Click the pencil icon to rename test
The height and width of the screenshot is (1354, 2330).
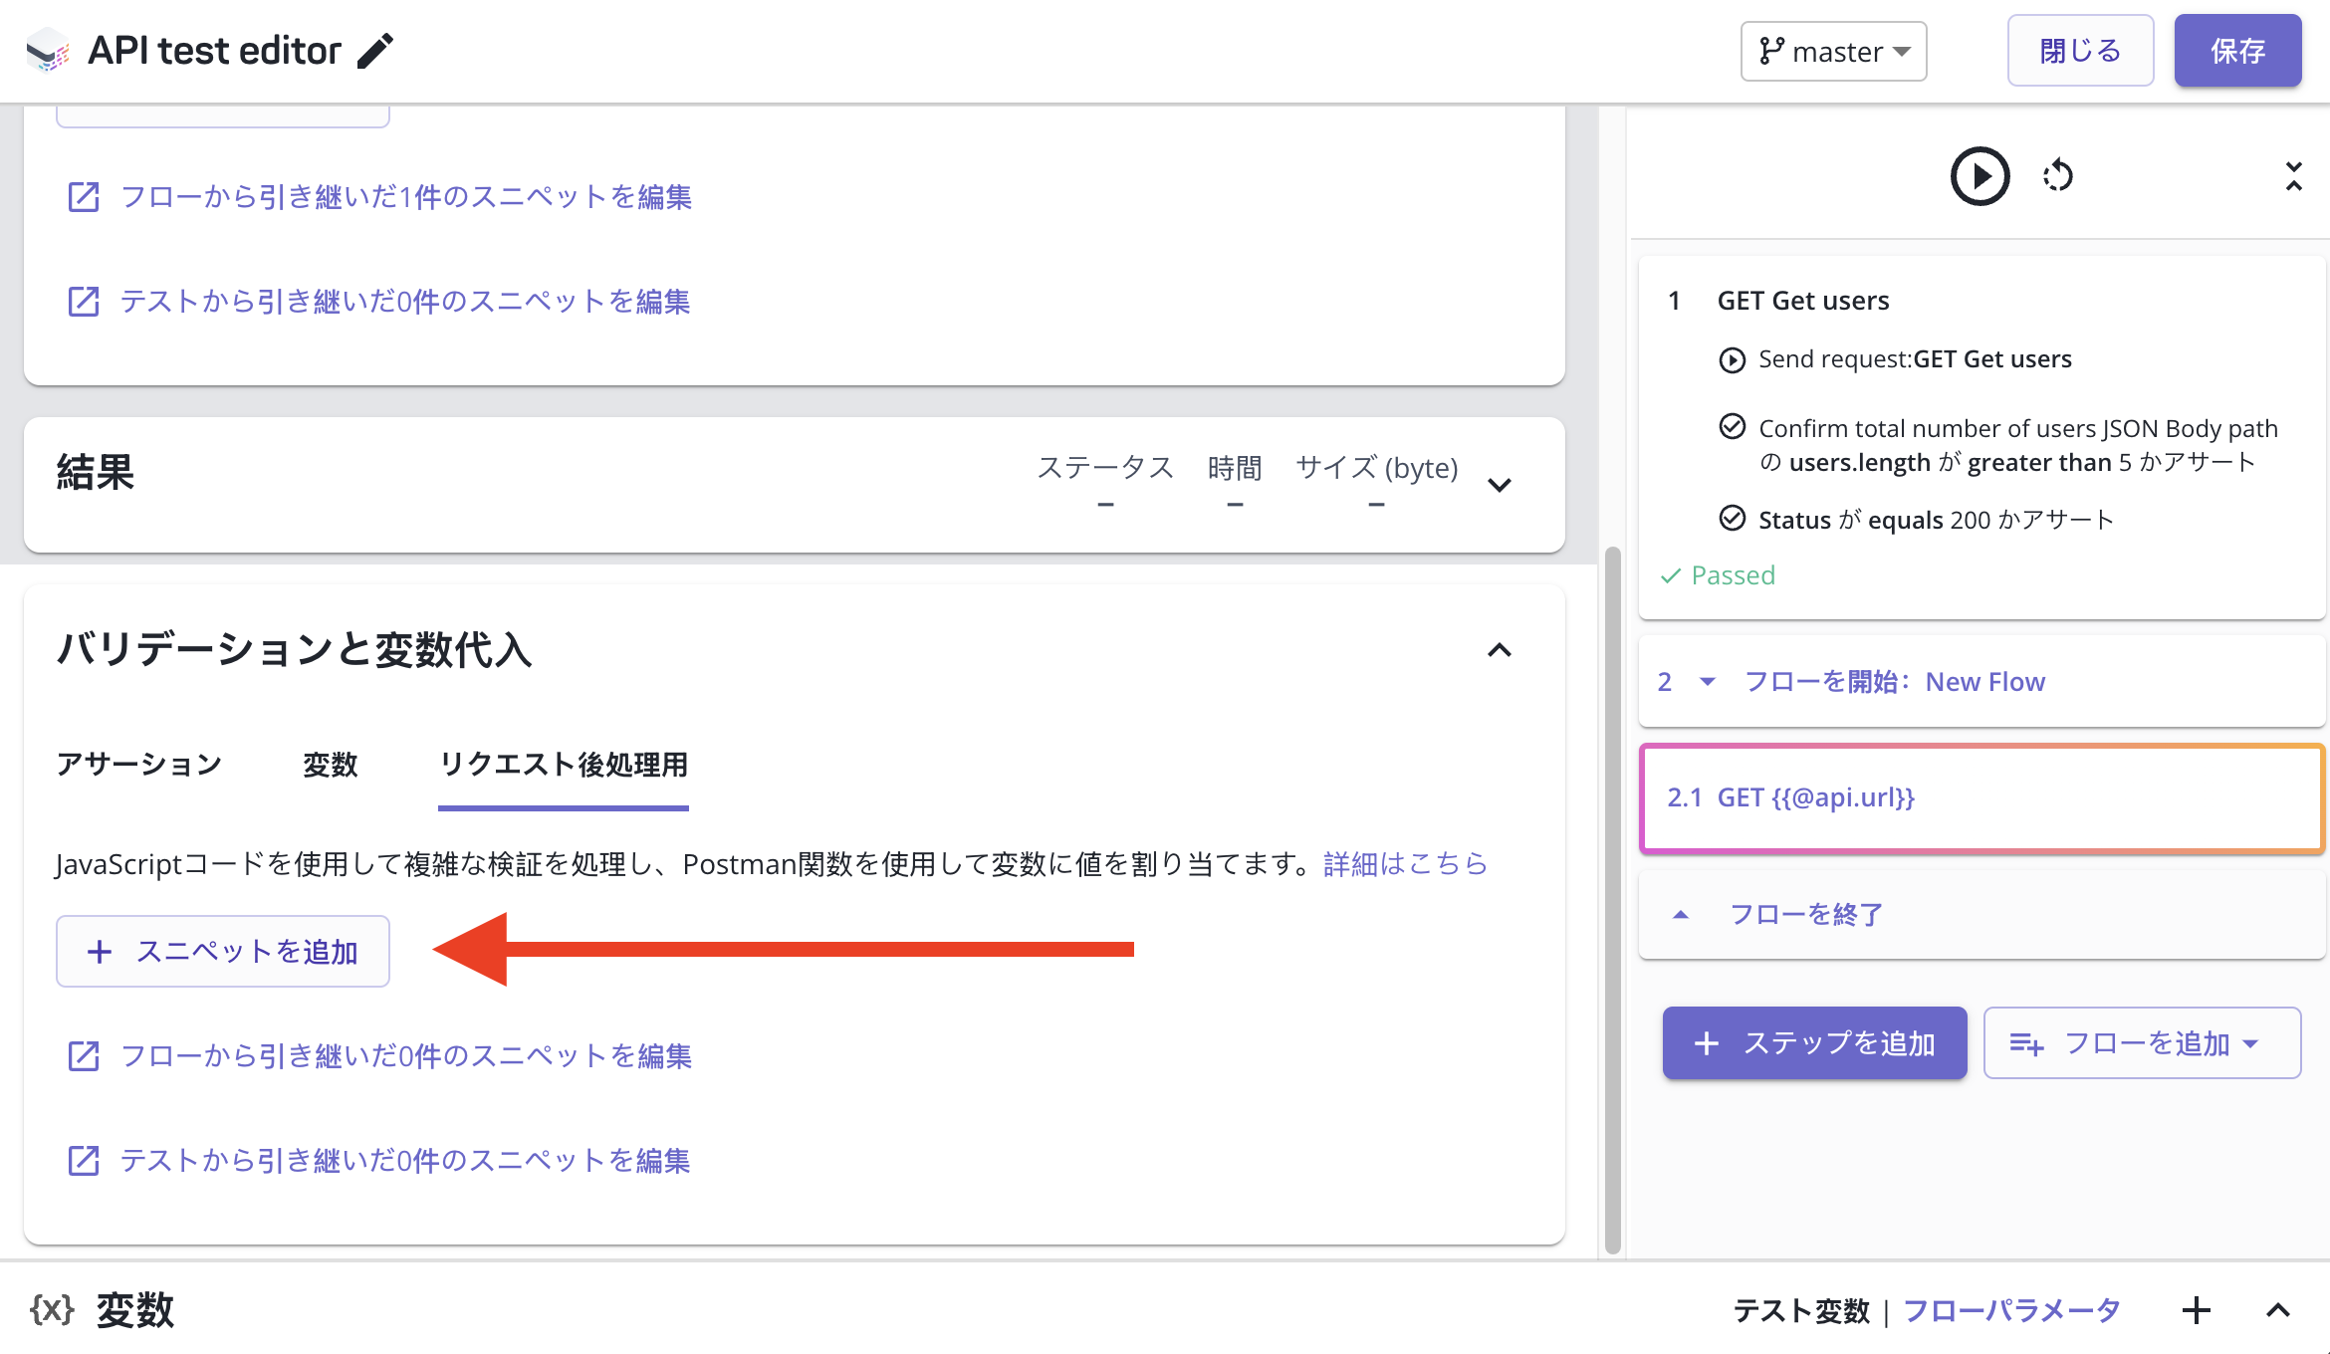pos(376,51)
